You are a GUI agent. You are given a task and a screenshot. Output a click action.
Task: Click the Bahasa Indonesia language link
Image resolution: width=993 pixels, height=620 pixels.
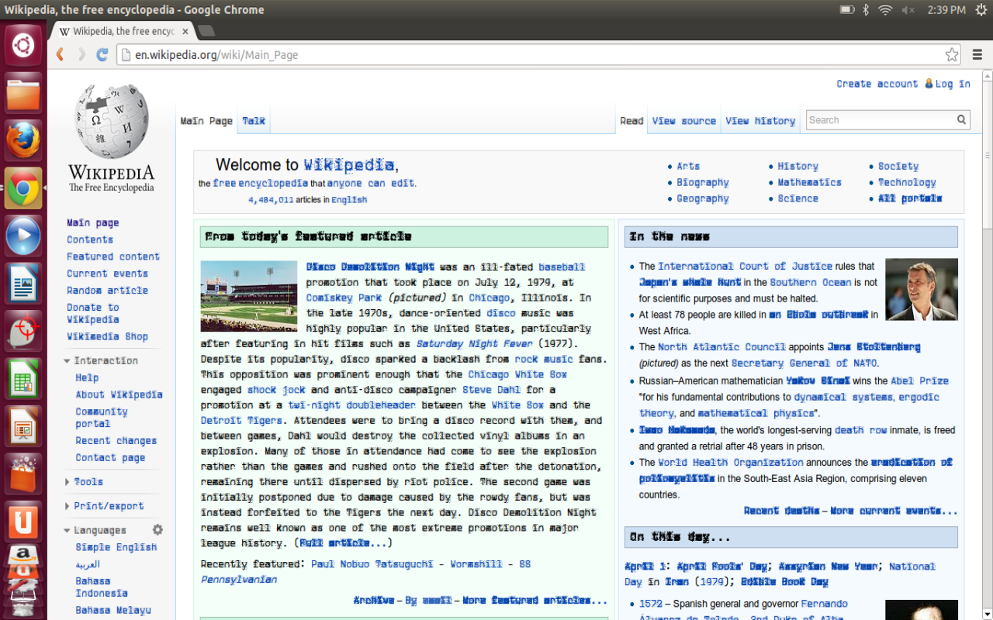pyautogui.click(x=102, y=587)
